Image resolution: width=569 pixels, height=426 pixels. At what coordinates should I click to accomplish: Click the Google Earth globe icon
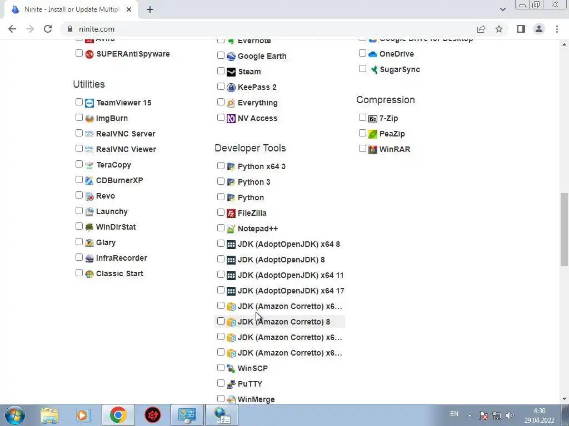click(231, 56)
